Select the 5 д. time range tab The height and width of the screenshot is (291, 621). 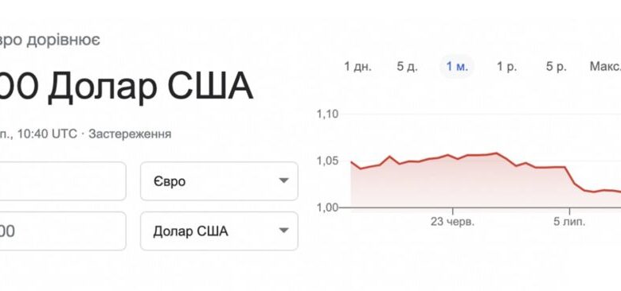407,67
